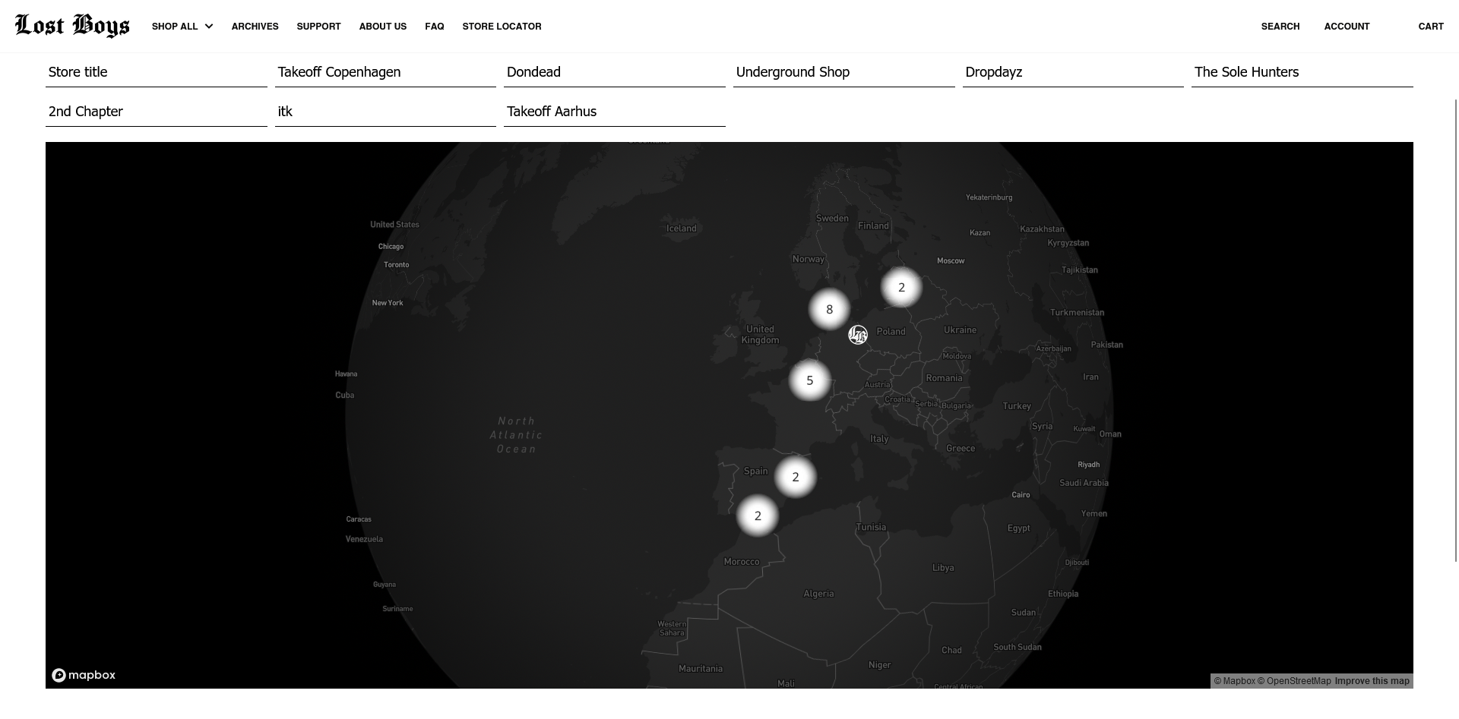Select Store Locator in the navigation
Viewport: 1459px width, 719px height.
pyautogui.click(x=502, y=27)
